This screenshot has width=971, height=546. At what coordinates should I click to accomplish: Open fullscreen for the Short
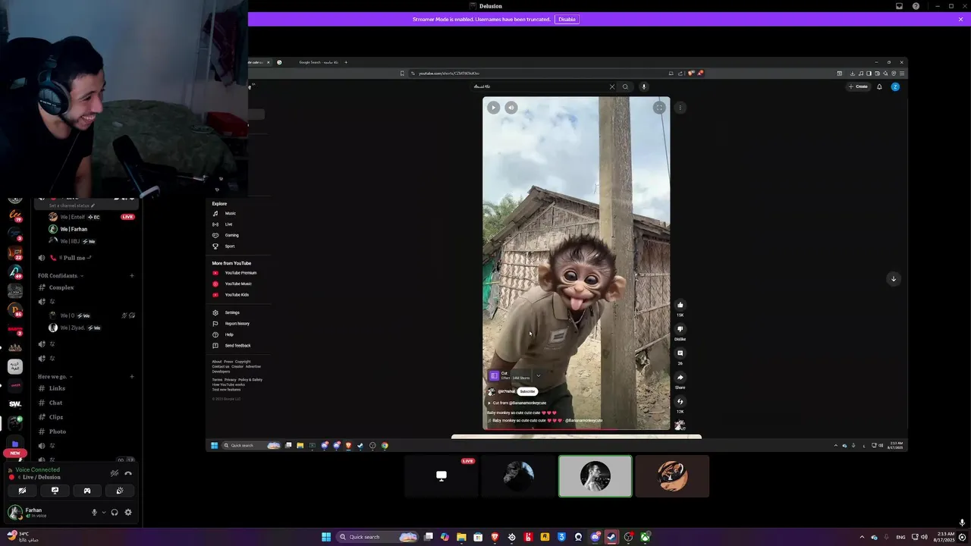[x=659, y=108]
